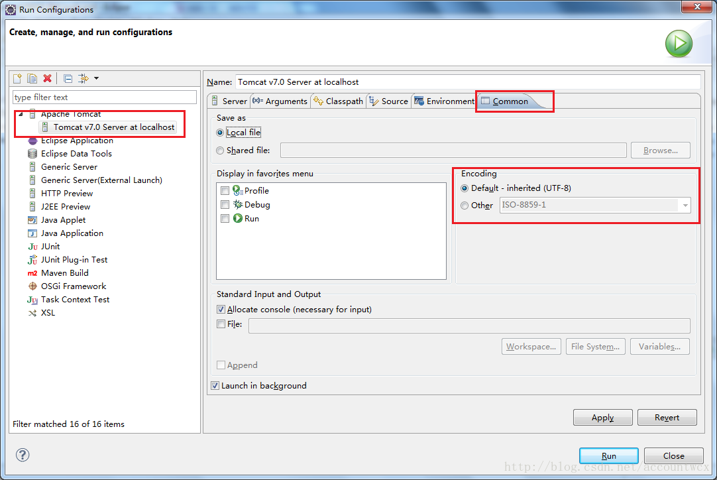
Task: Click the type filter text field
Action: [105, 97]
